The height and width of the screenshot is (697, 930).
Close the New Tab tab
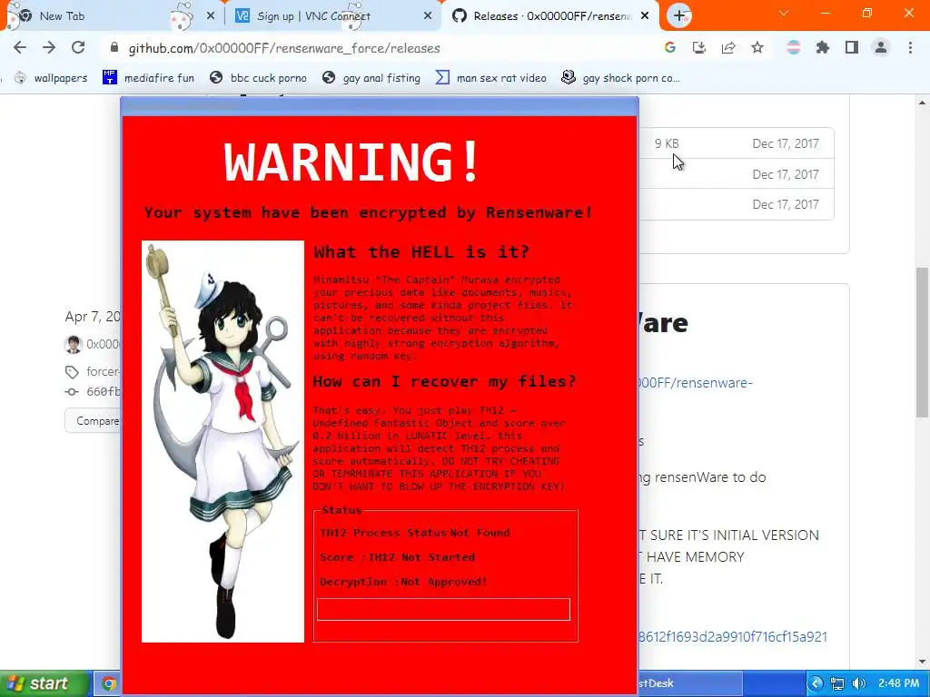211,16
